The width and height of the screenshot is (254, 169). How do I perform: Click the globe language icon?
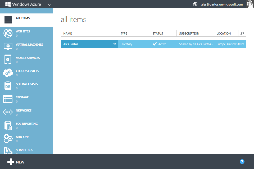tap(195, 4)
